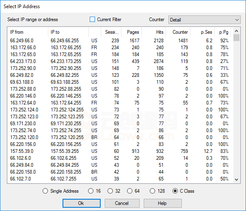Select row 173.252.88.0

(119, 89)
